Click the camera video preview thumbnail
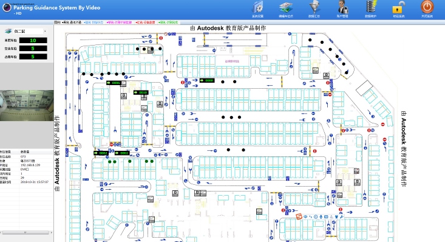The image size is (445, 242). [27, 106]
